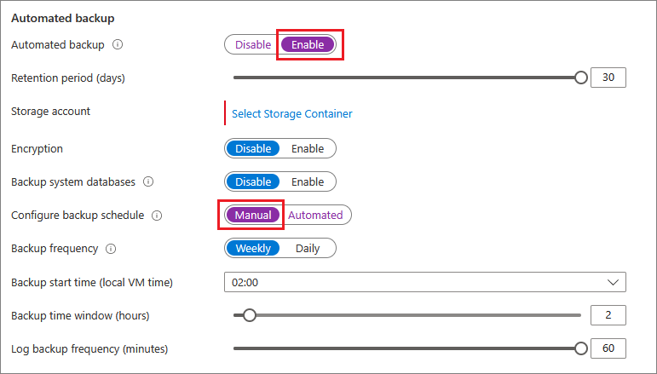The width and height of the screenshot is (657, 374).
Task: Open Backup start time dropdown
Action: [424, 282]
